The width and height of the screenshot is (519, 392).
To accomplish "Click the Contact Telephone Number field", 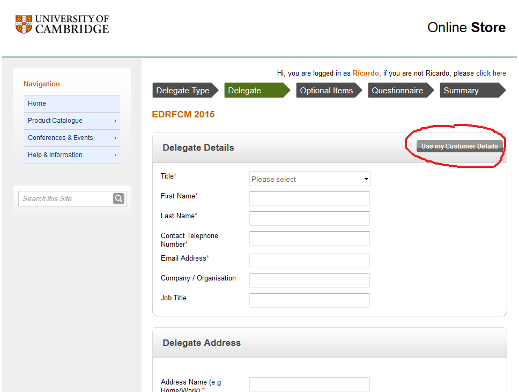I will (309, 239).
